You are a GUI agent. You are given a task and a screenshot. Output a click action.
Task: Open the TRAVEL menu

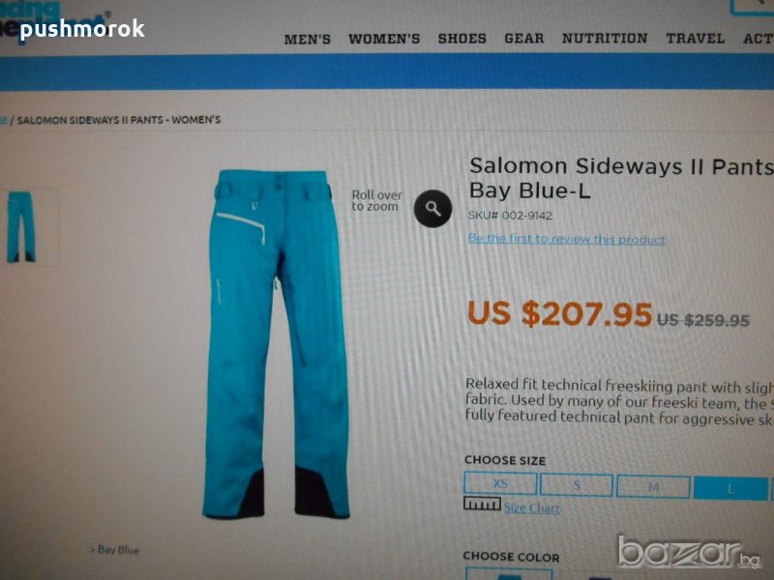point(695,39)
